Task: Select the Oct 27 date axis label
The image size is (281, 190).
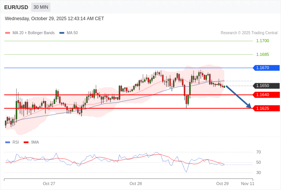Action: (x=49, y=184)
